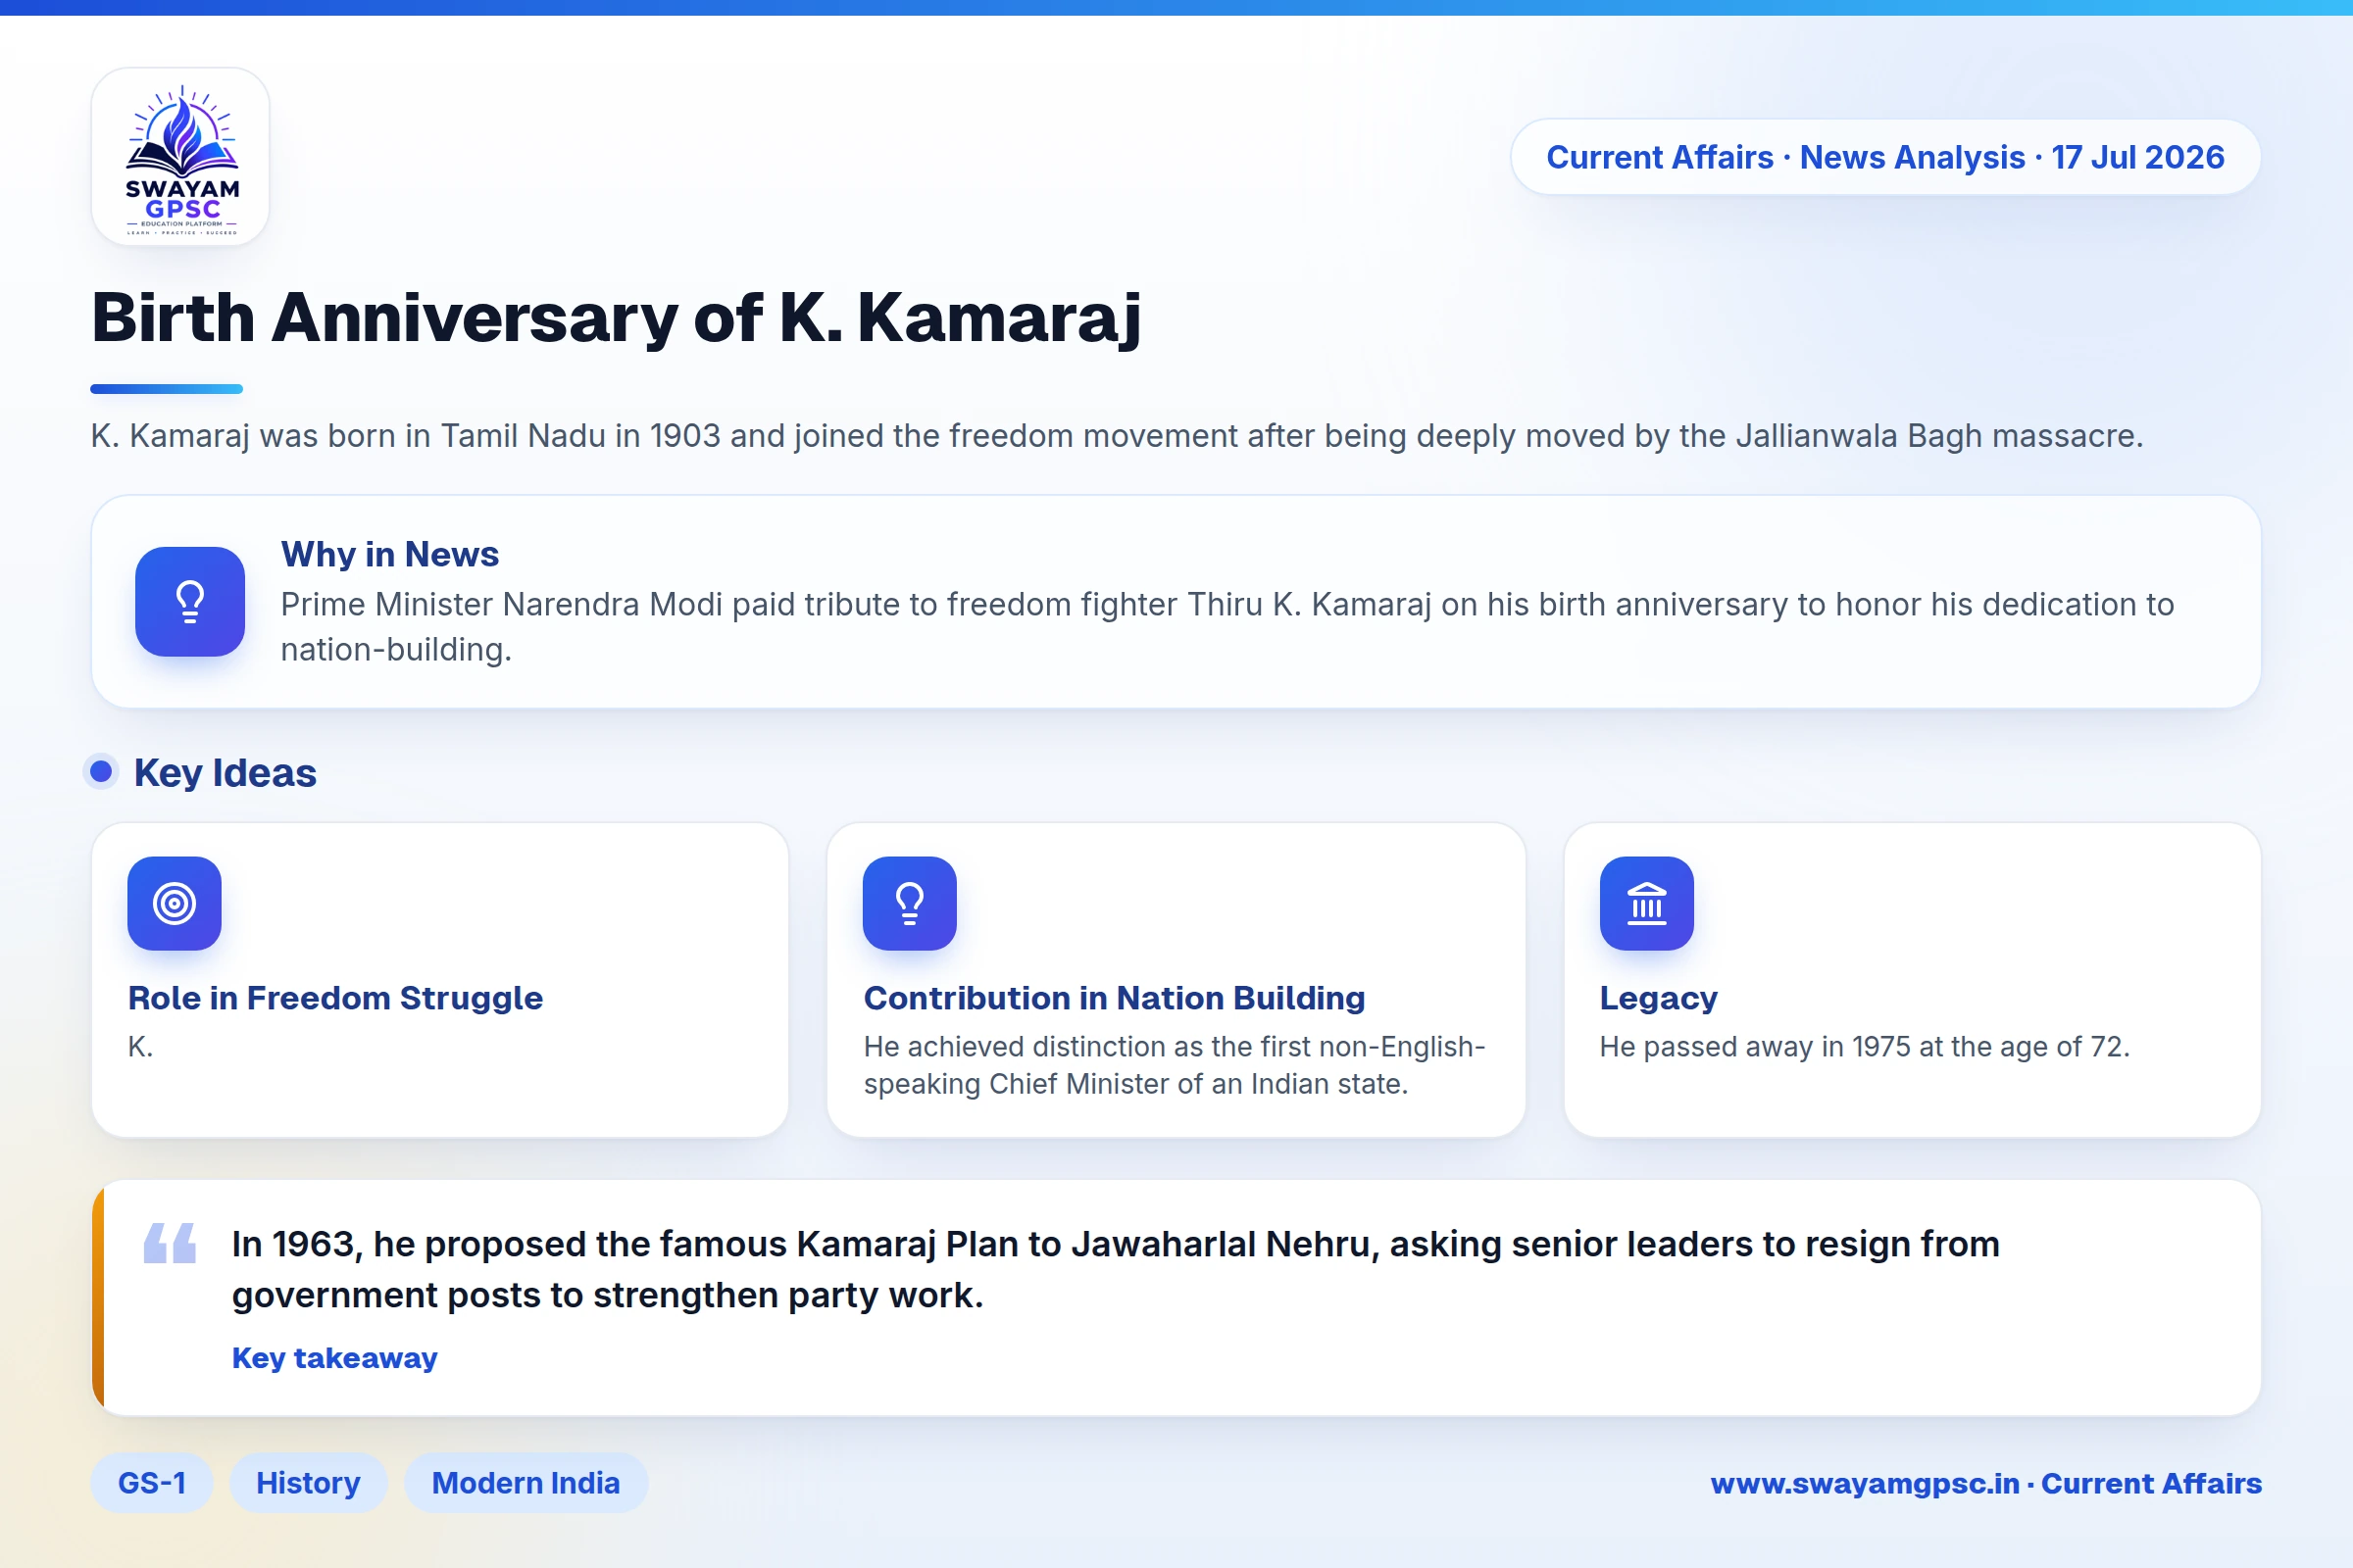Click the Swayam GPSC logo
2353x1568 pixels.
pos(180,157)
